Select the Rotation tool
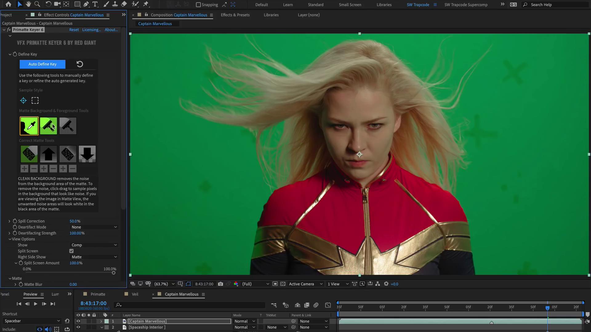Viewport: 591px width, 332px height. [x=48, y=4]
